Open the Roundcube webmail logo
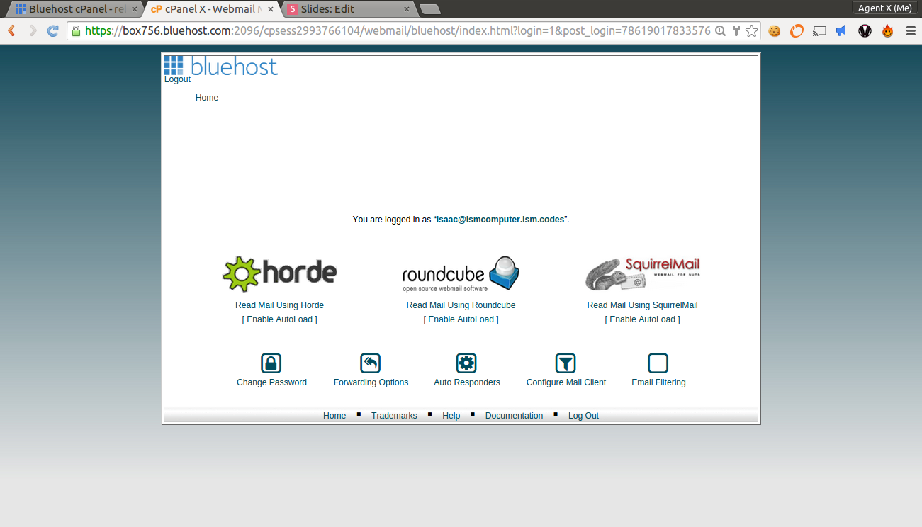 pyautogui.click(x=461, y=274)
